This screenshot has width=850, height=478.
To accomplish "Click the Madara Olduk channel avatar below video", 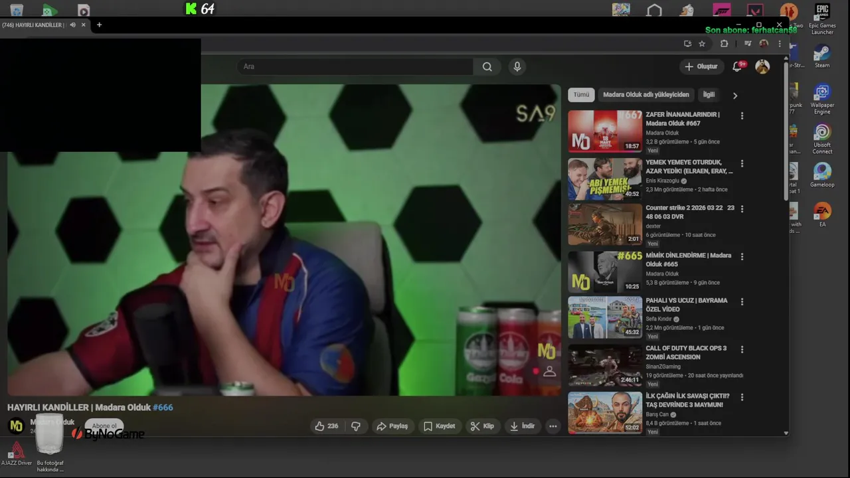I will (x=16, y=426).
